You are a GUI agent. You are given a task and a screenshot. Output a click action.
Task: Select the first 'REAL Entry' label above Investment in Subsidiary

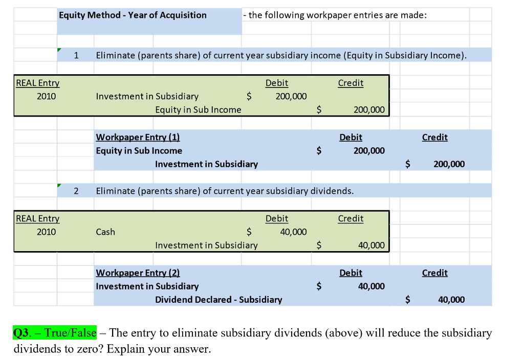38,83
